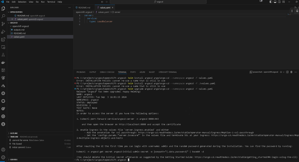Click the argocd command center search box

point(158,2)
